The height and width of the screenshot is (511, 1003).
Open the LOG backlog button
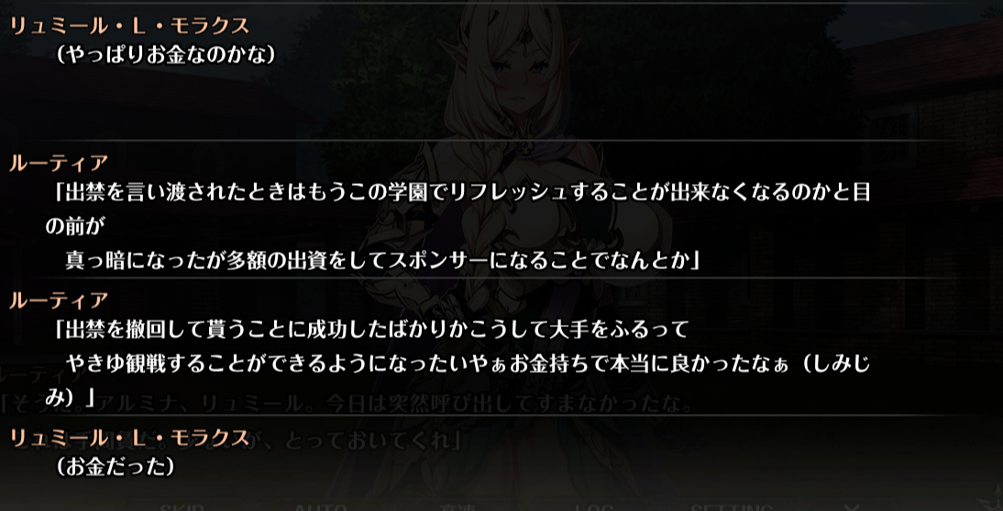[595, 507]
